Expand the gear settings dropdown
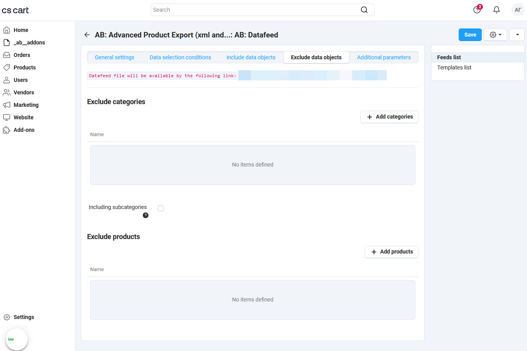The image size is (527, 351). tap(495, 35)
